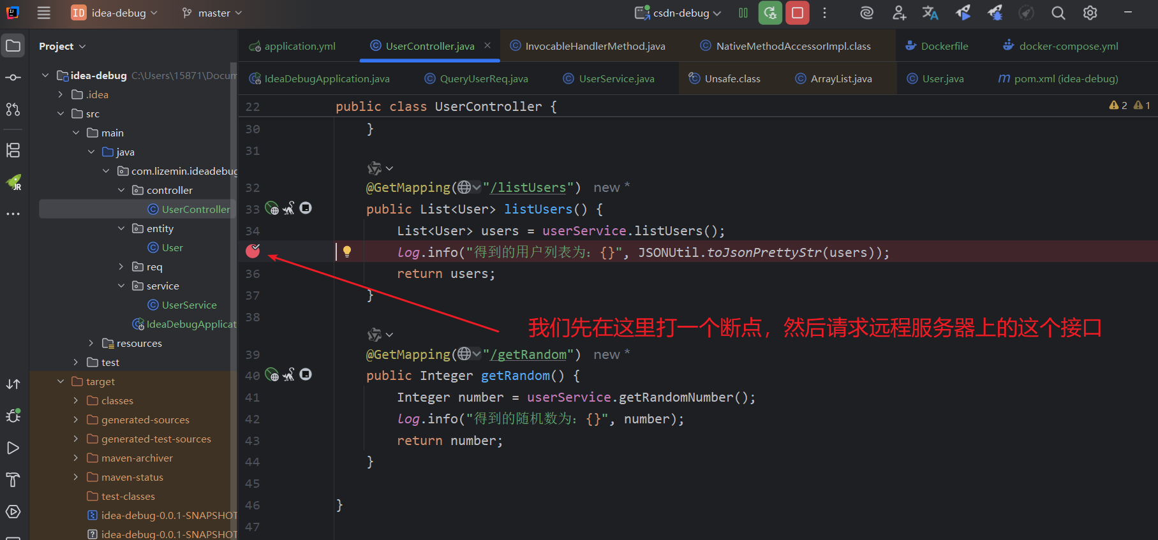Select IdeaDebugApplication in tree

pyautogui.click(x=184, y=324)
